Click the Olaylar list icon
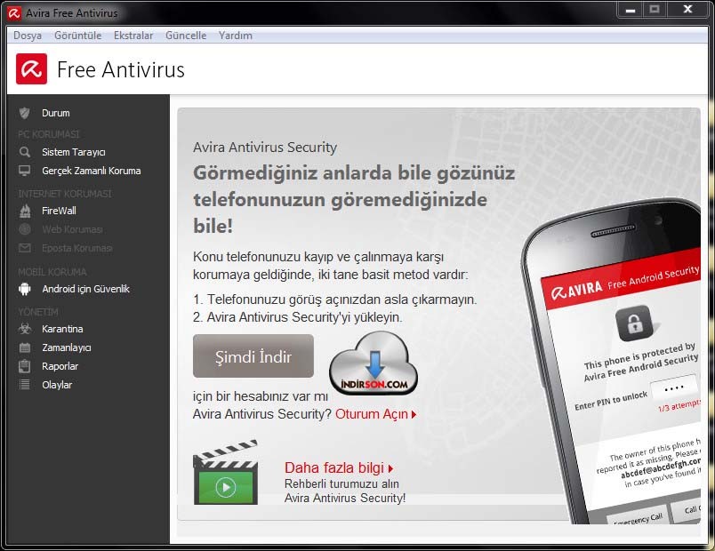715x551 pixels. [x=25, y=385]
